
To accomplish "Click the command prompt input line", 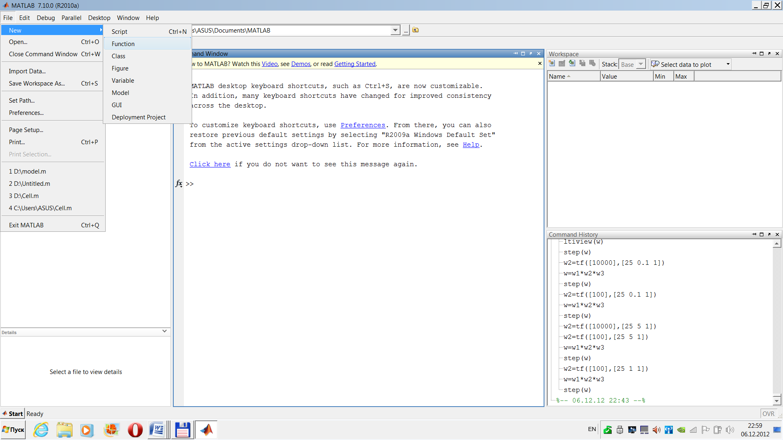I will [x=363, y=184].
